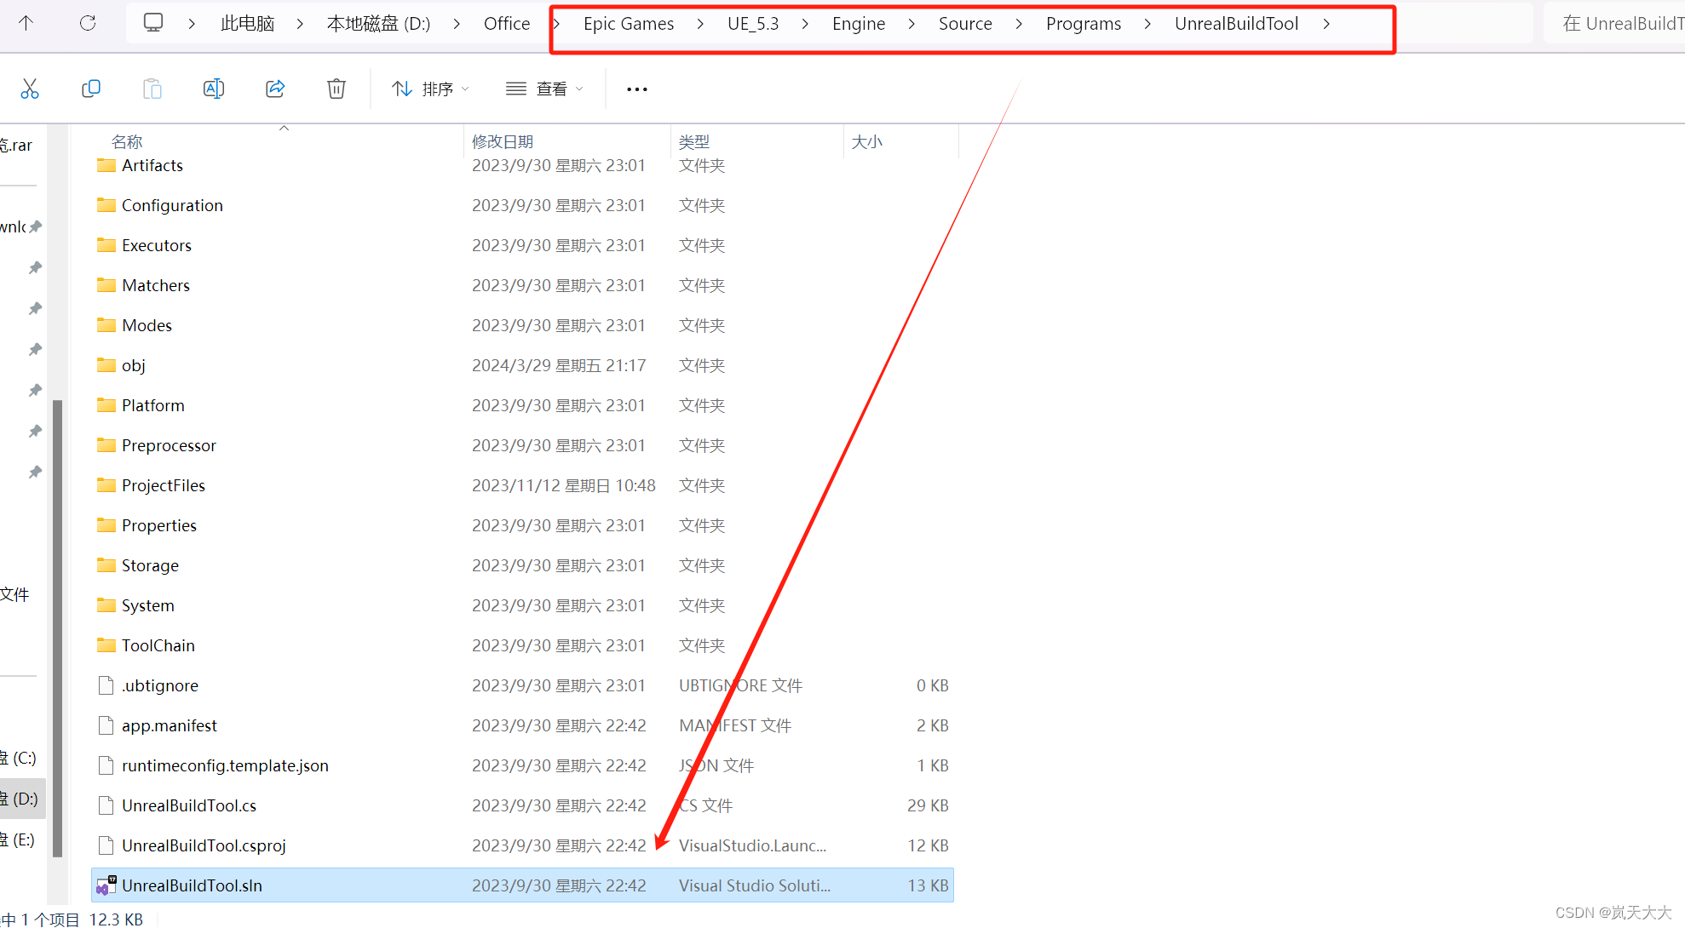Expand chevron after Engine breadcrumb
The height and width of the screenshot is (928, 1685).
tap(912, 24)
